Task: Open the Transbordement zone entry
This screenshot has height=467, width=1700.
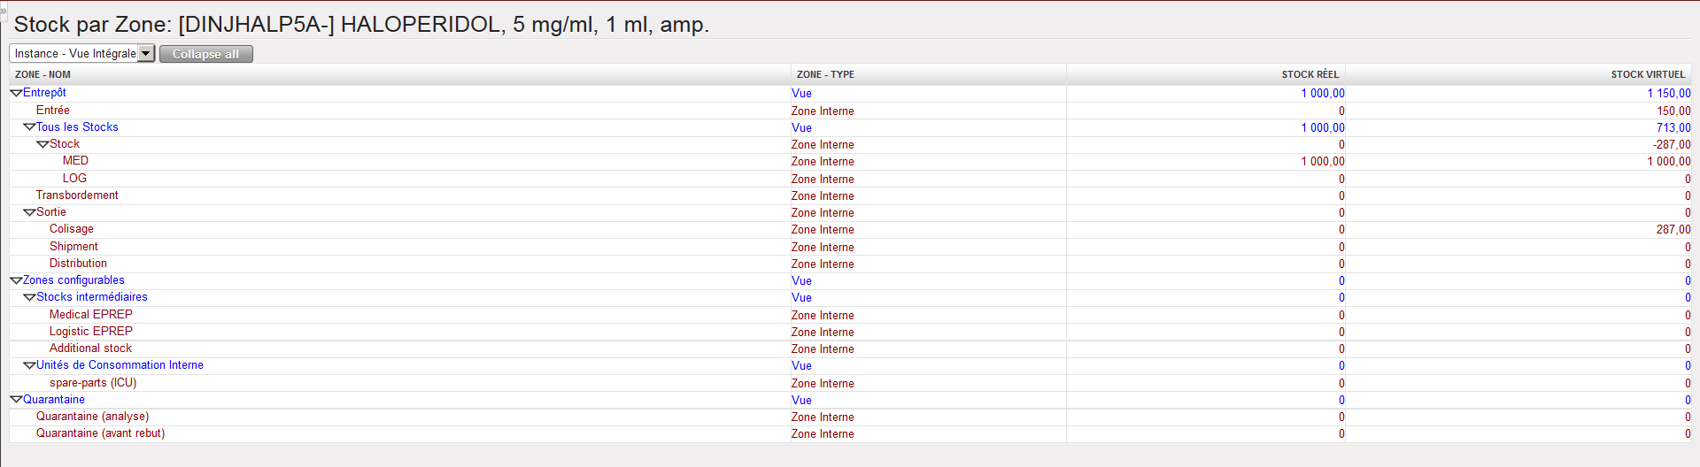Action: (x=77, y=195)
